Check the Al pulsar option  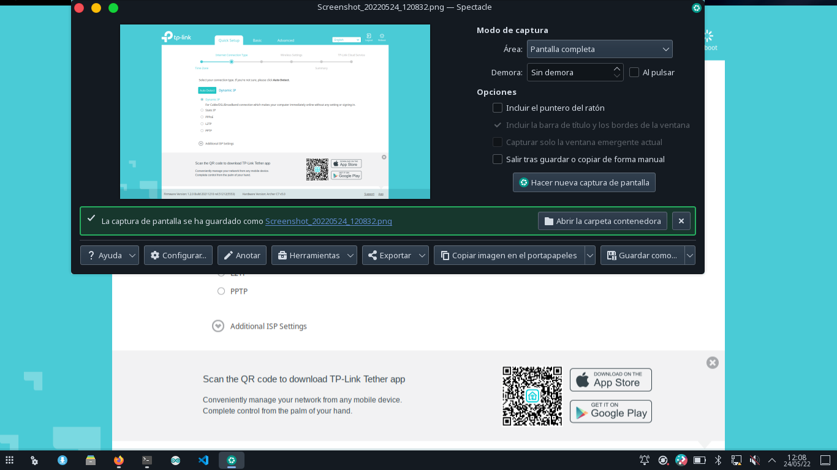(x=634, y=72)
